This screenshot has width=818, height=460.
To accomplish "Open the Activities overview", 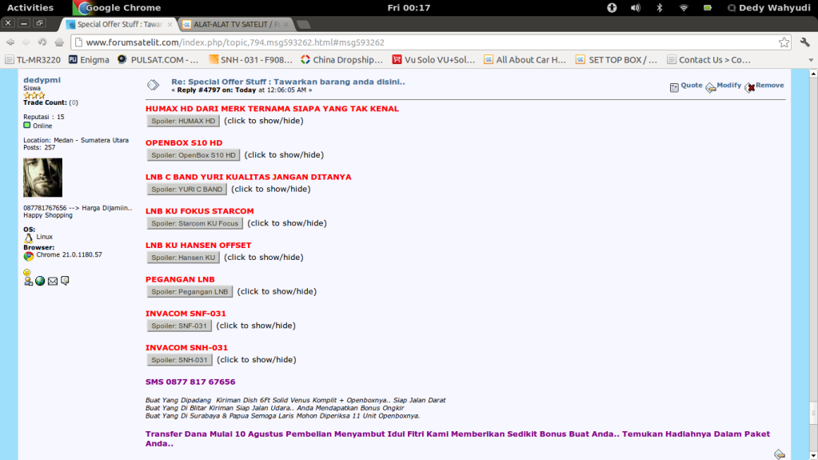I will pos(30,8).
